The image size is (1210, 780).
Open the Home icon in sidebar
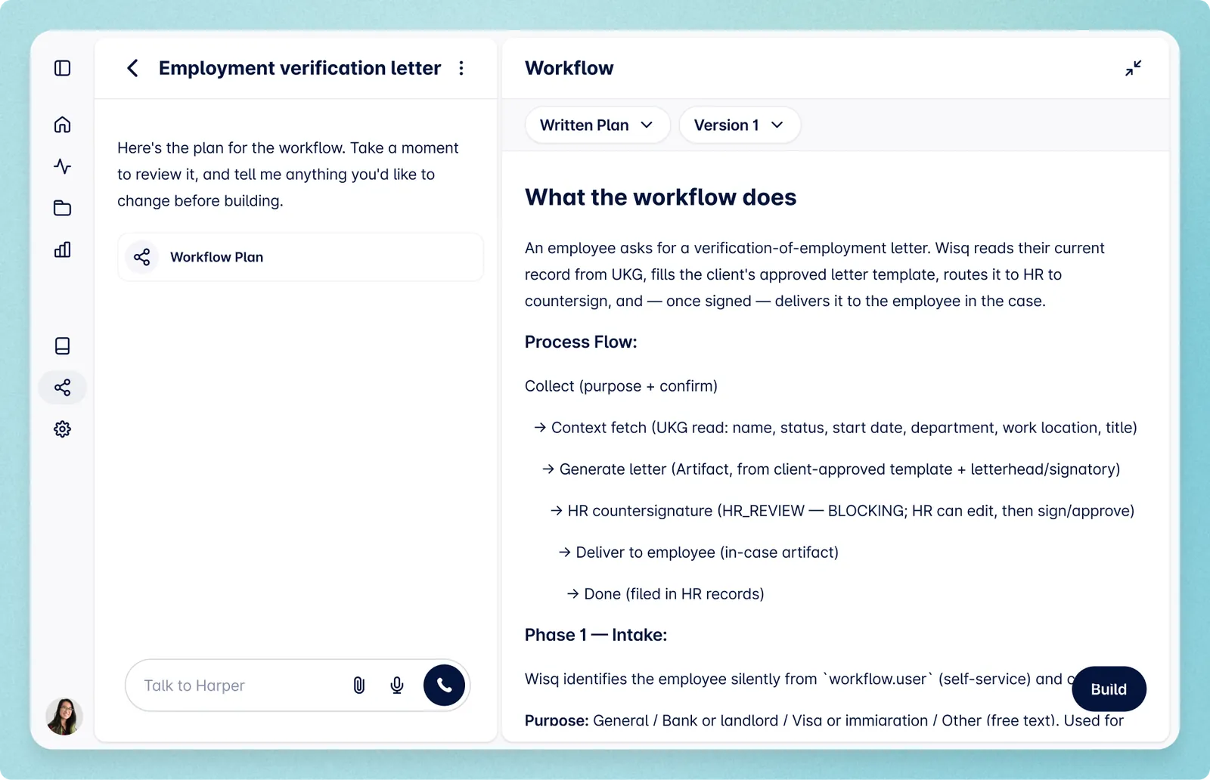click(63, 125)
